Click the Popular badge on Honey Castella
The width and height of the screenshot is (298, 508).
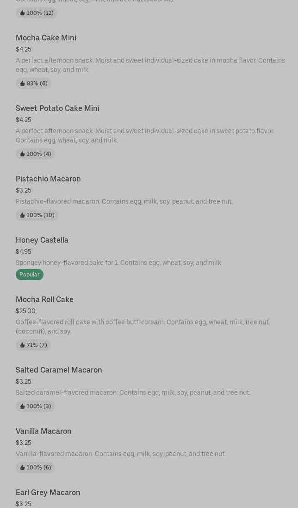tap(29, 275)
